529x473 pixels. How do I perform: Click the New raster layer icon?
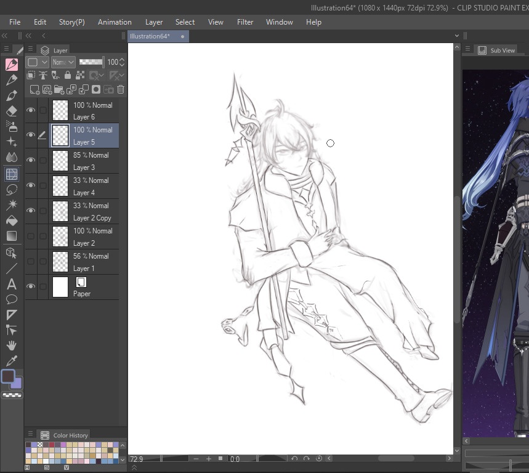tap(34, 89)
